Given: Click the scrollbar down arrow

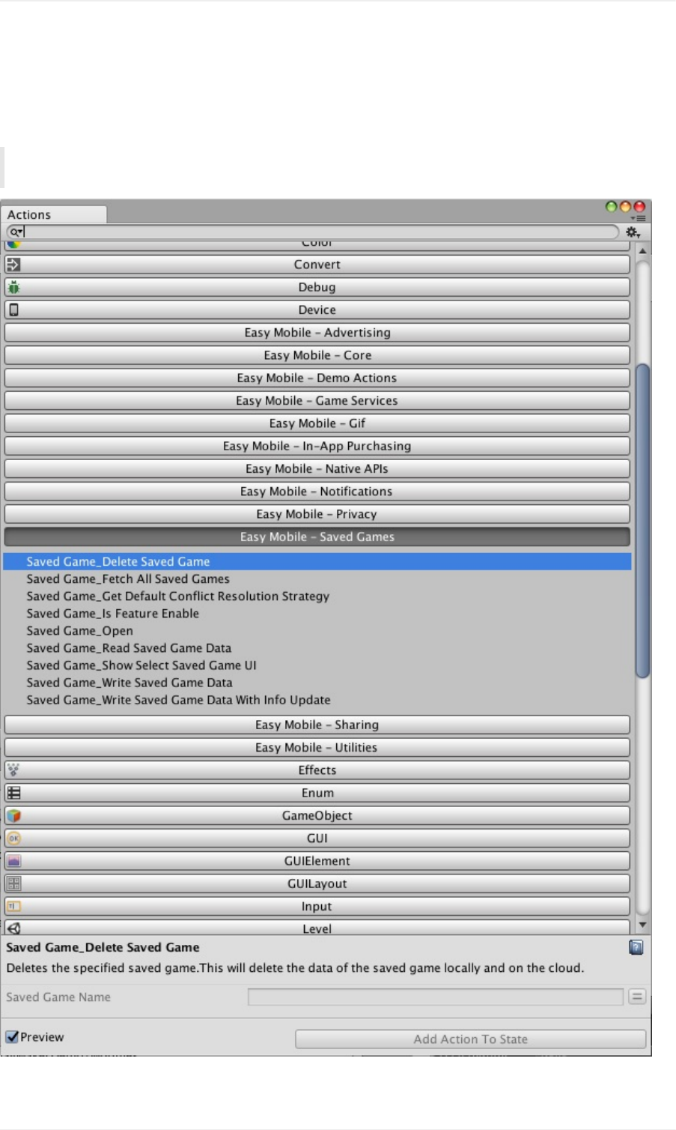Looking at the screenshot, I should 642,925.
